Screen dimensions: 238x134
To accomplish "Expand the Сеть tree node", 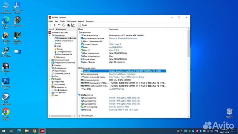I will click(x=50, y=76).
